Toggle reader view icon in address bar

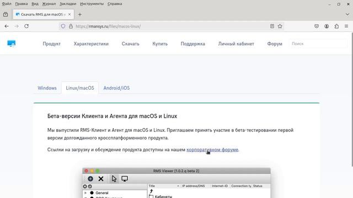272,26
